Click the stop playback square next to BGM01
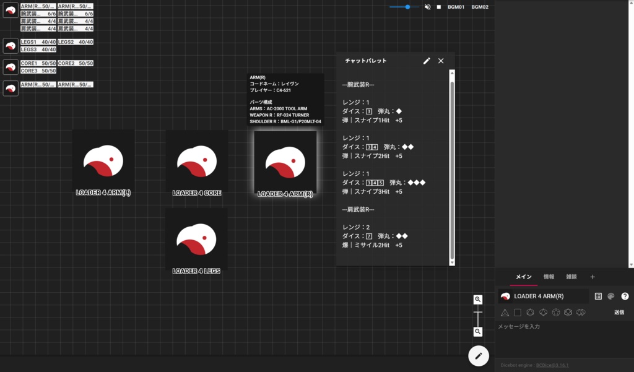 click(438, 7)
